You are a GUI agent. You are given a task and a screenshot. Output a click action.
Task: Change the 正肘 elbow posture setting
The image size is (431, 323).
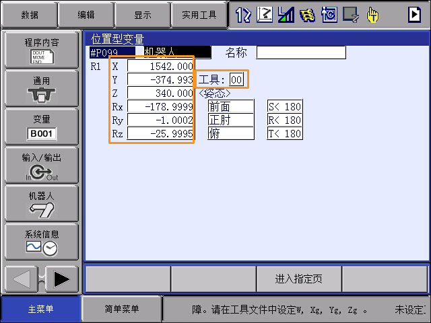(231, 120)
